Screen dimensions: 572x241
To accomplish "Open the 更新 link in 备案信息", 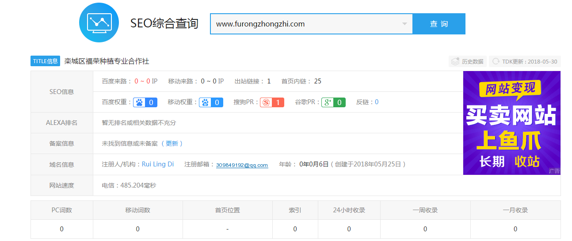I will [172, 143].
